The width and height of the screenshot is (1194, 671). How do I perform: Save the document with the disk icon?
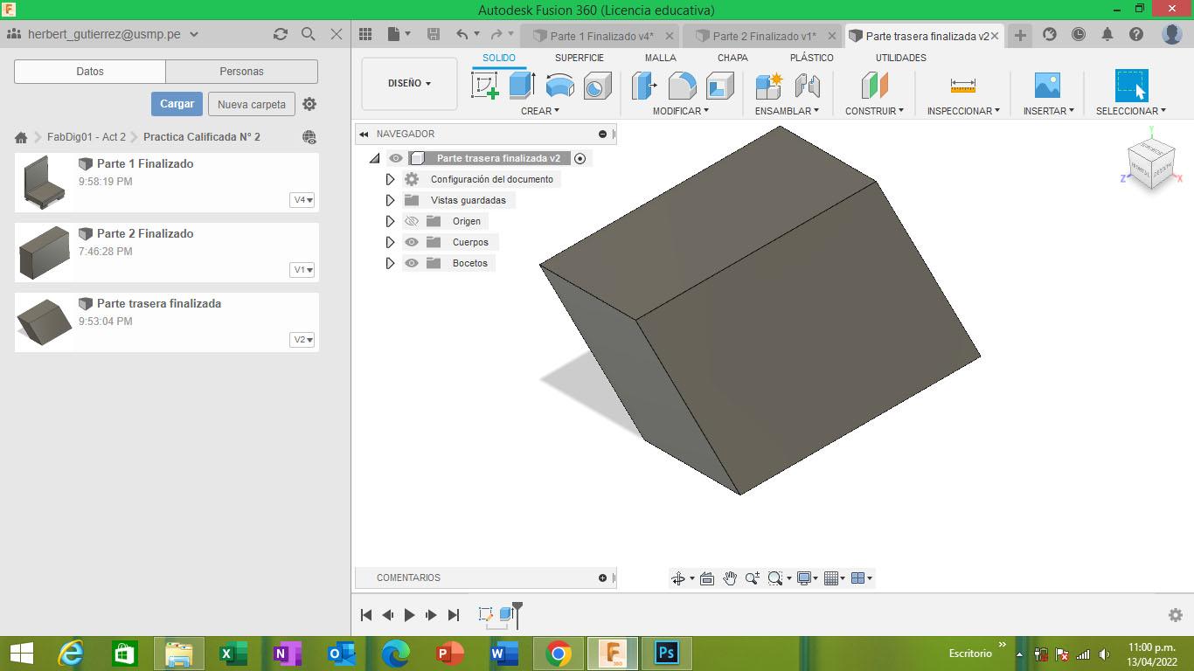(433, 34)
